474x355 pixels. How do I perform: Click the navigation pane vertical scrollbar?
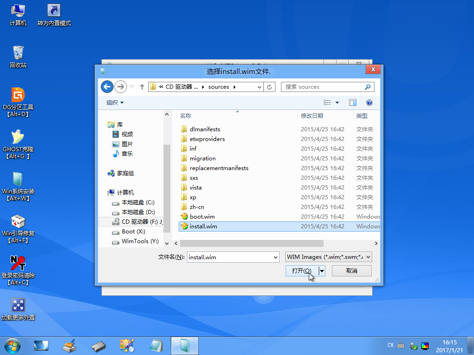point(167,188)
